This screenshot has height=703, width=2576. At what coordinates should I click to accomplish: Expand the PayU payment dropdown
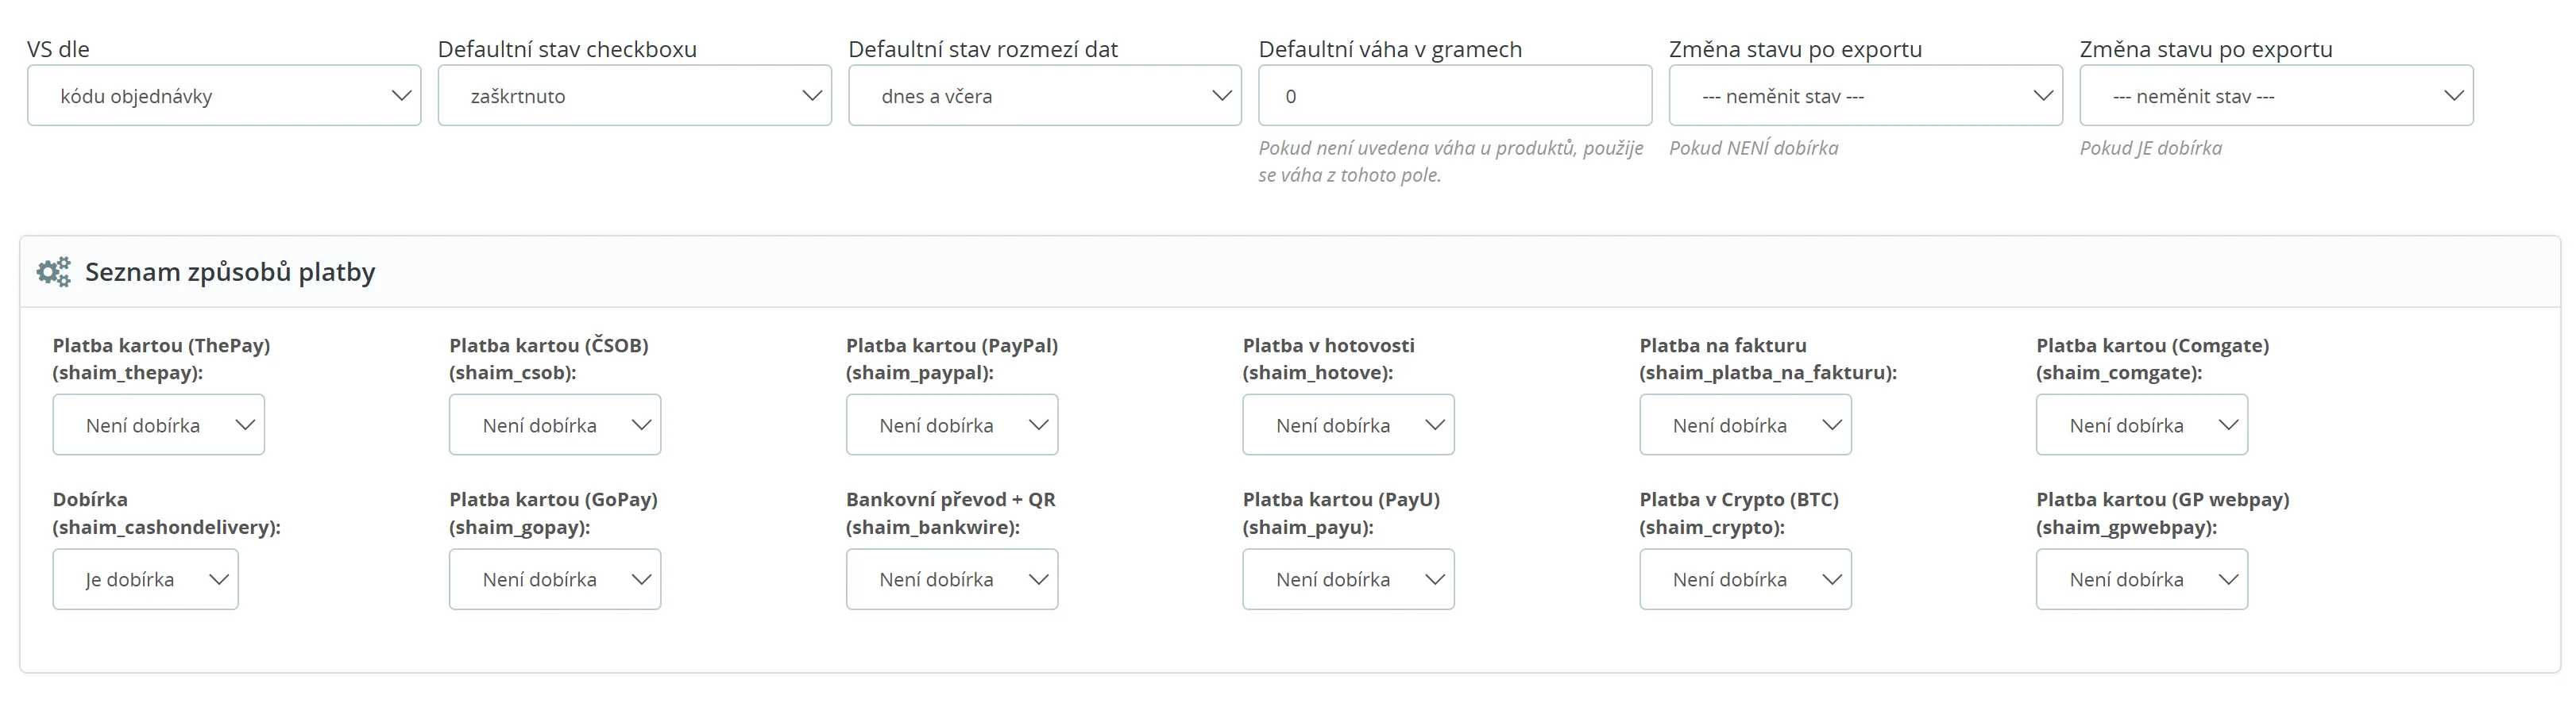pyautogui.click(x=1348, y=579)
